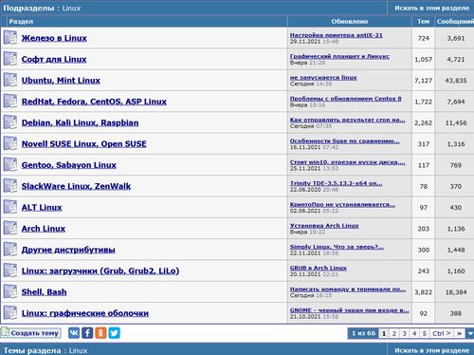Open the Ubuntu, Mint Linux subsection
The width and height of the screenshot is (474, 355).
click(61, 81)
